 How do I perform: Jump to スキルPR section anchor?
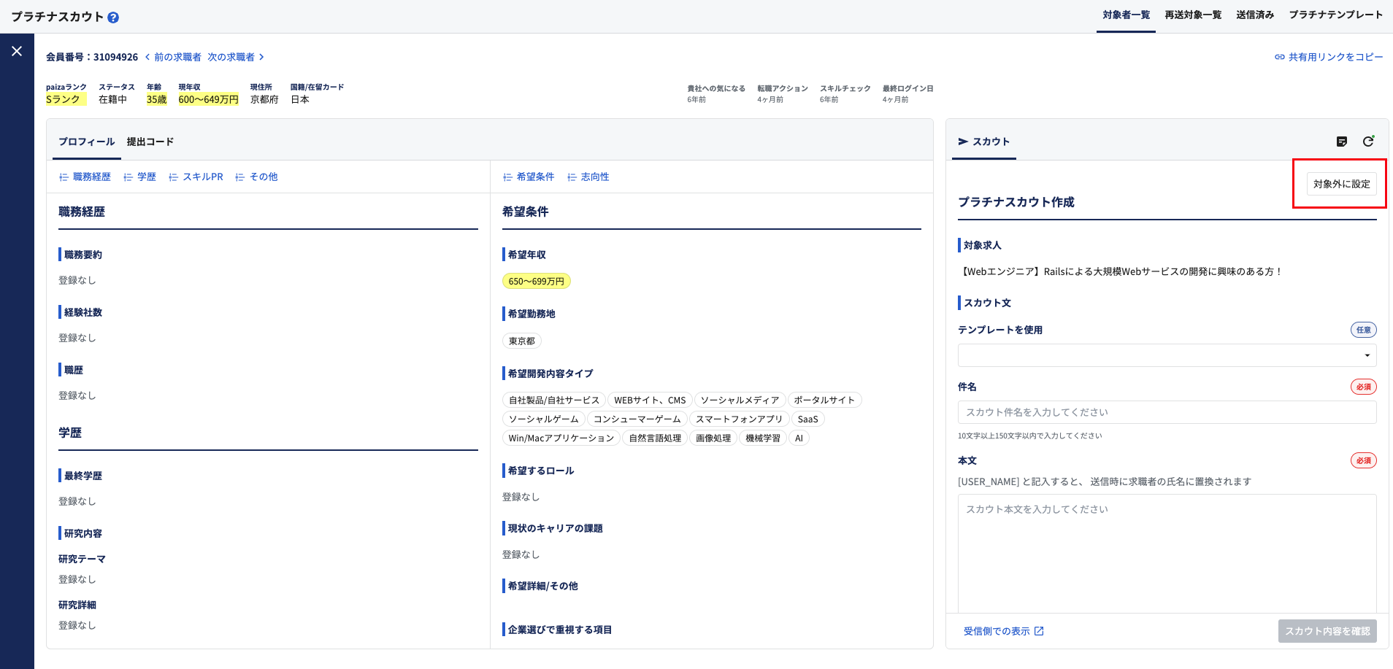point(196,177)
